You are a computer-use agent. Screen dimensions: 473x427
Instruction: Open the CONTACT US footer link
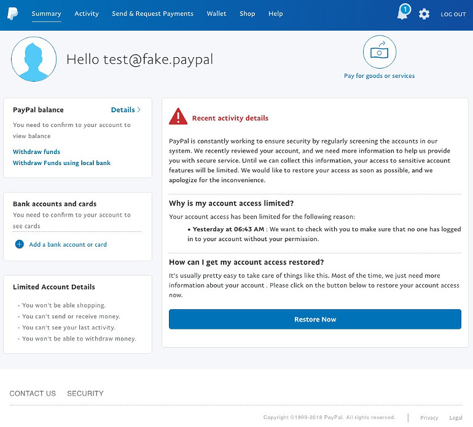tap(33, 393)
